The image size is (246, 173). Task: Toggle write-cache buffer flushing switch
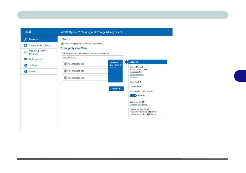click(x=133, y=96)
